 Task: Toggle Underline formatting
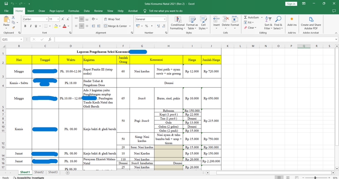click(x=36, y=26)
